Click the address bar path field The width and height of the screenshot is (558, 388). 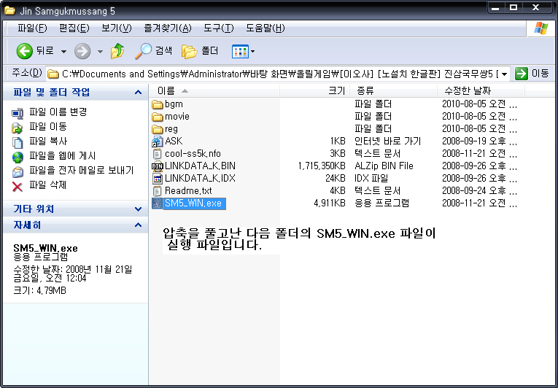click(x=278, y=74)
